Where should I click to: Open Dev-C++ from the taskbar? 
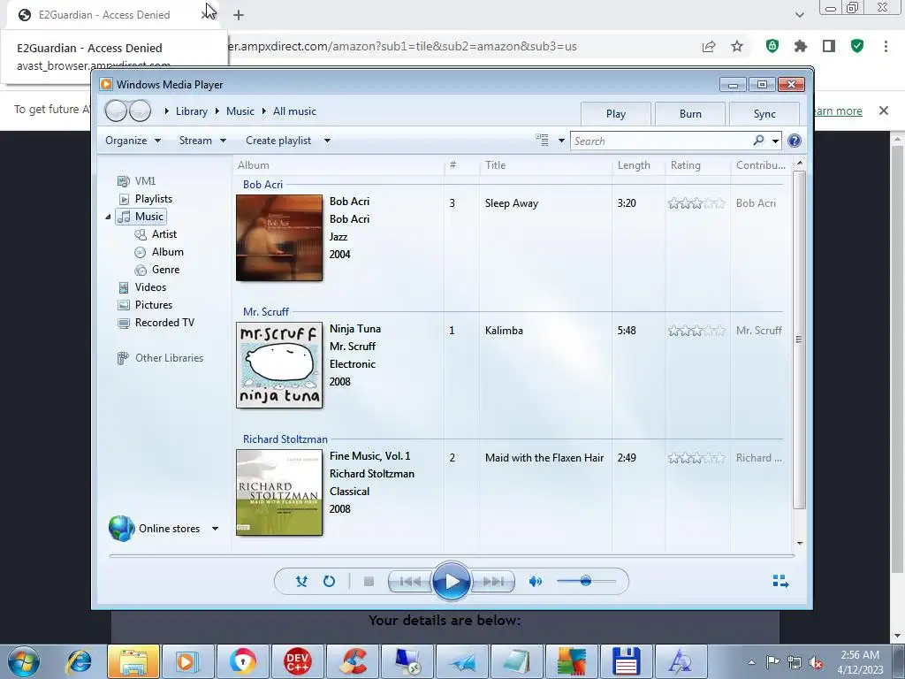click(297, 661)
